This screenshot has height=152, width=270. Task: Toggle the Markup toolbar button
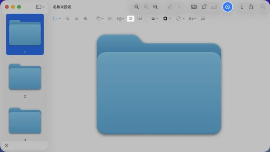[227, 7]
